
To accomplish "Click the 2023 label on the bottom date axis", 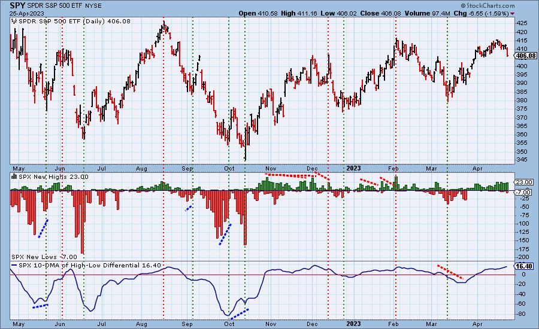I will click(353, 324).
